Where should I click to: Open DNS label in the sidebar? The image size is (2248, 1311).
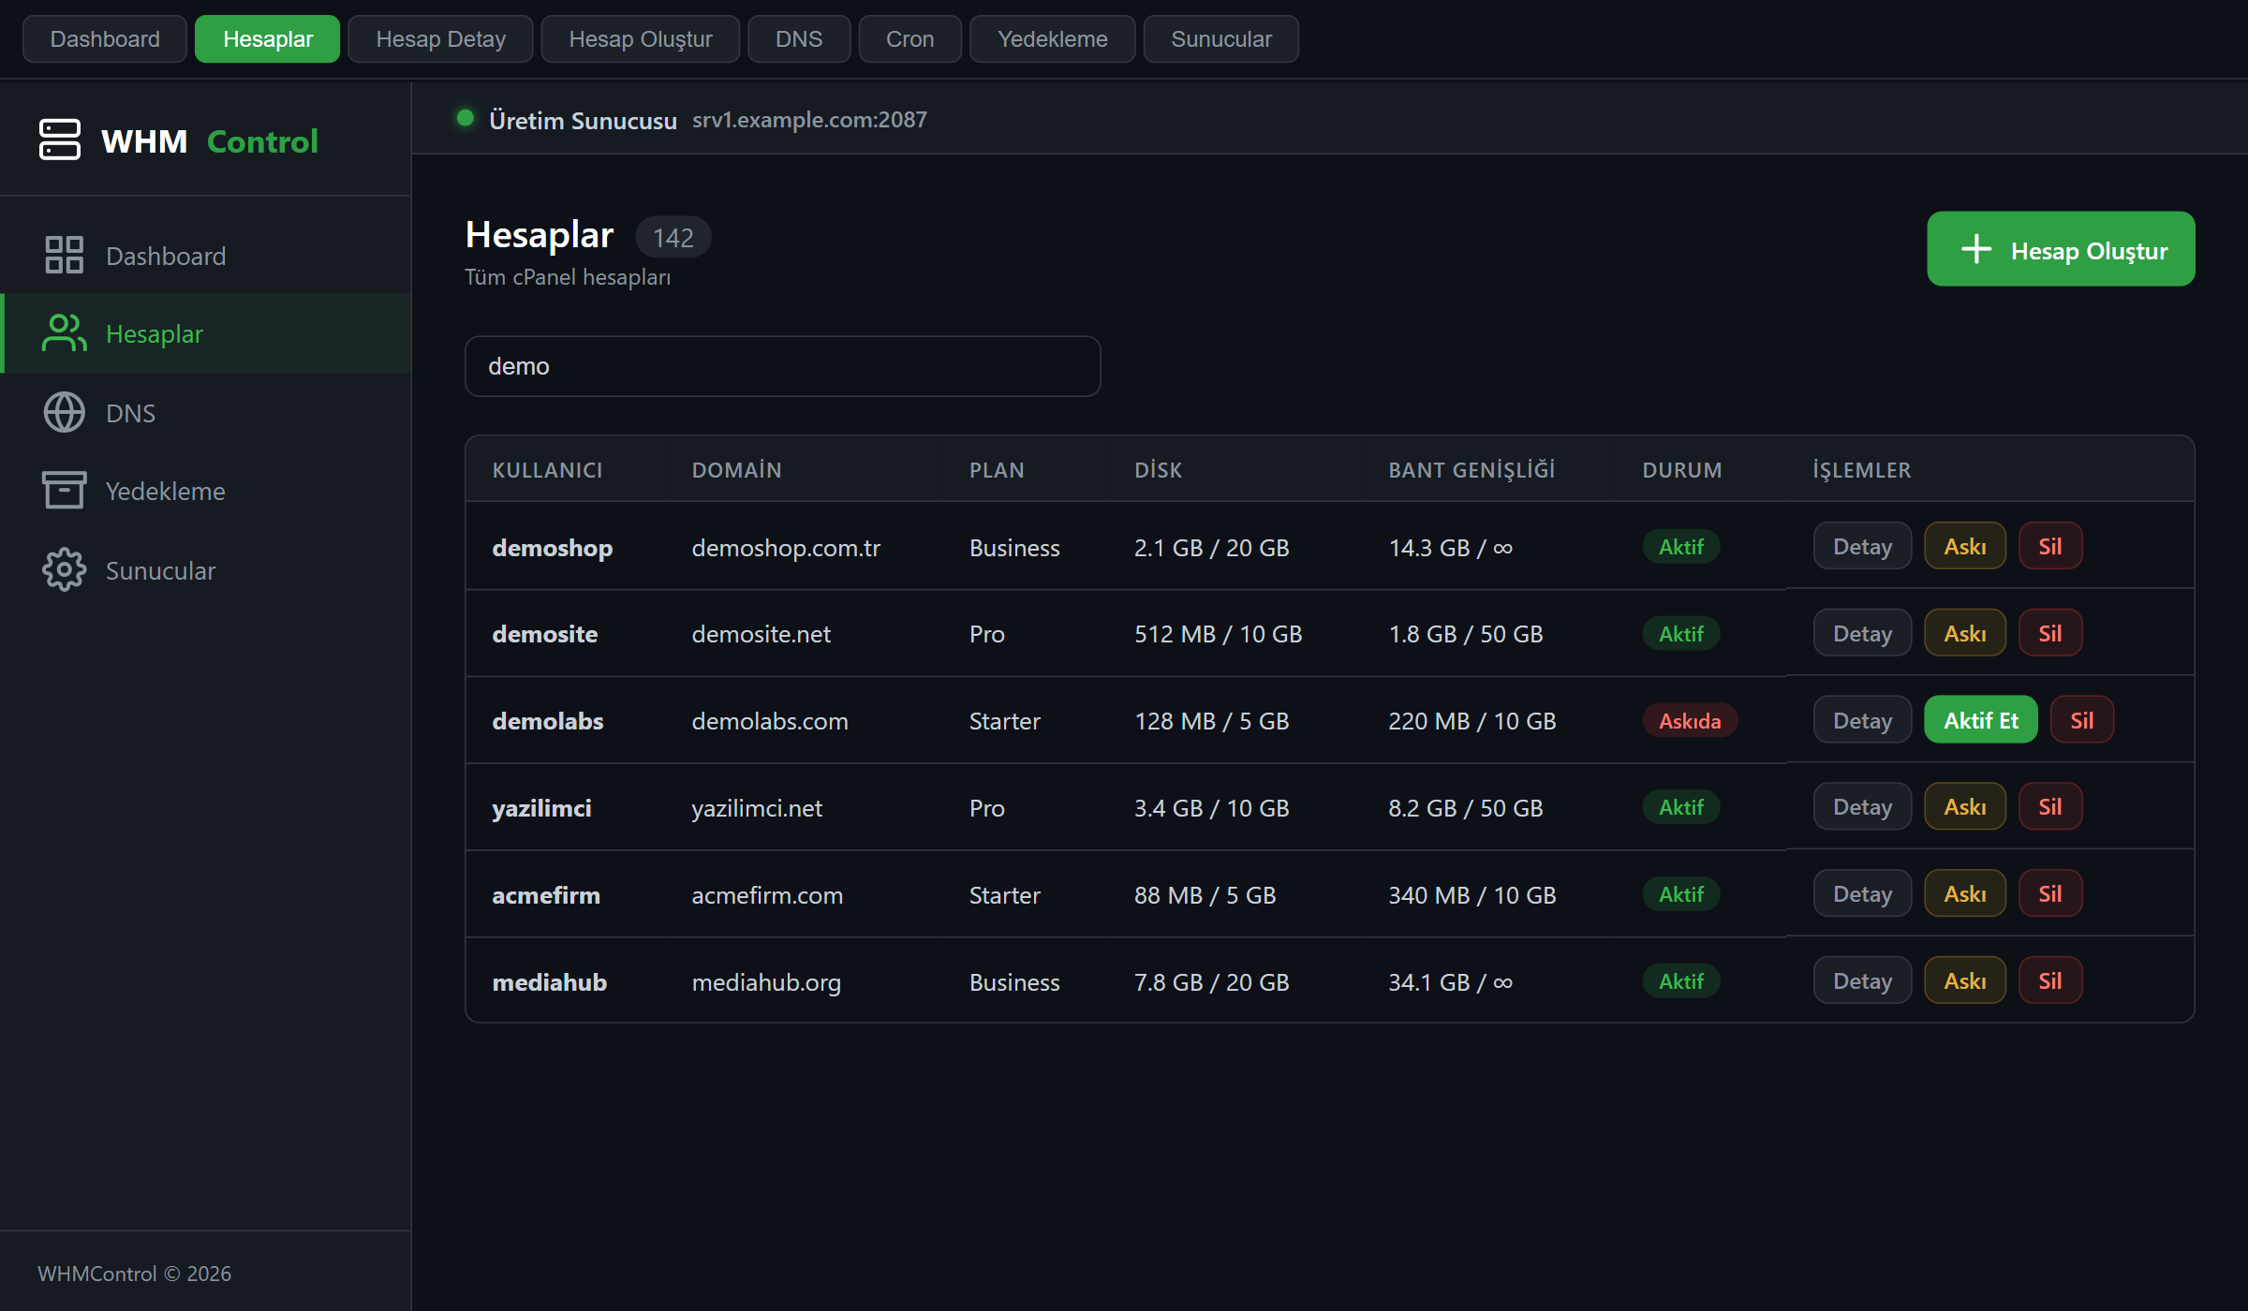click(x=130, y=413)
